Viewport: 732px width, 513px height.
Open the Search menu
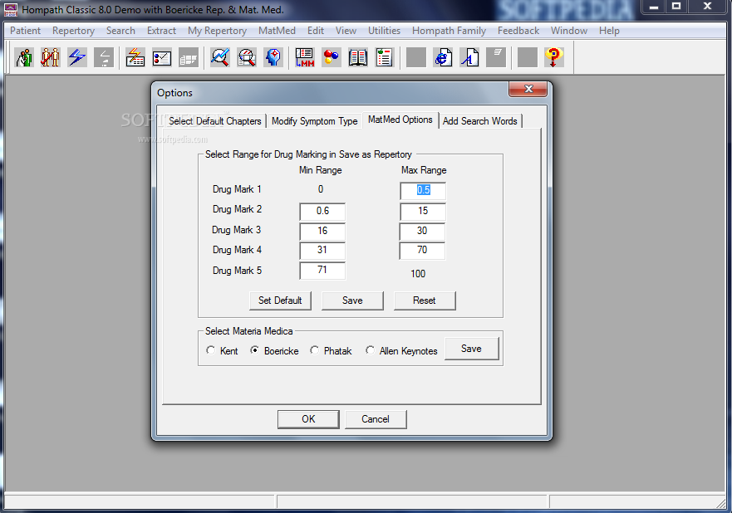[120, 31]
